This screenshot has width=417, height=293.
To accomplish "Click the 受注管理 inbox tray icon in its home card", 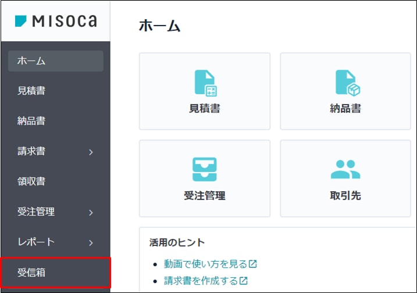I will point(205,169).
